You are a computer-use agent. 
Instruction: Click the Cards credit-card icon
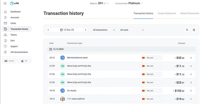[x=5, y=23]
